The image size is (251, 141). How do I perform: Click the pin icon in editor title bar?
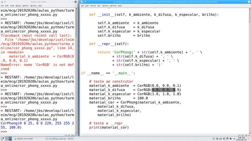pyautogui.click(x=85, y=2)
